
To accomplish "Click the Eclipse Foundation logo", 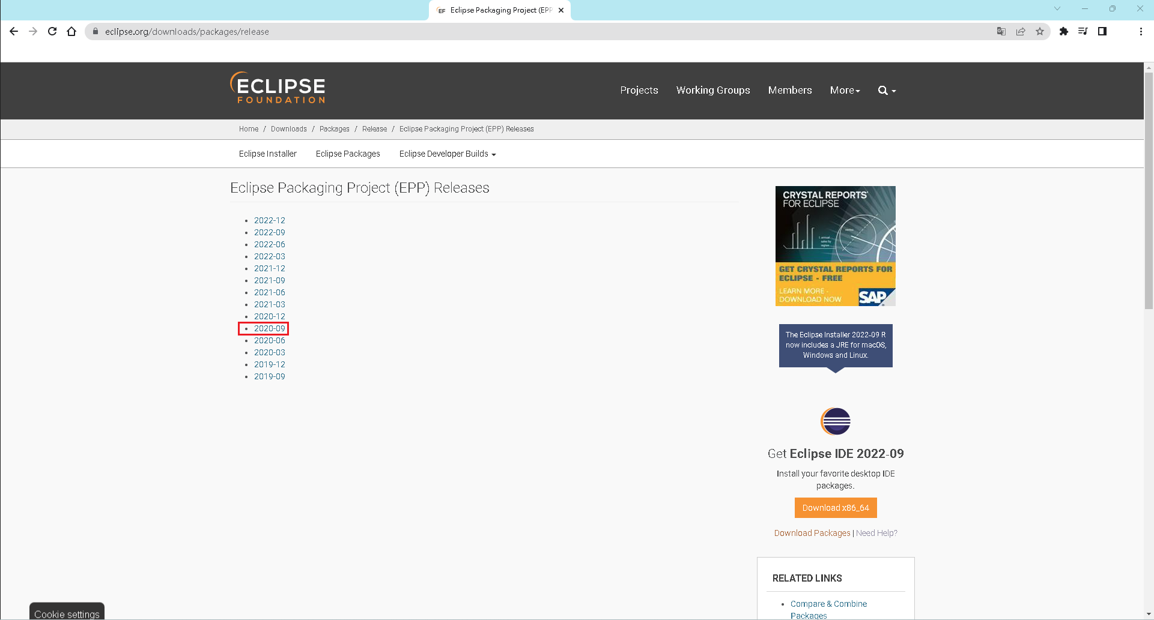I will (278, 89).
